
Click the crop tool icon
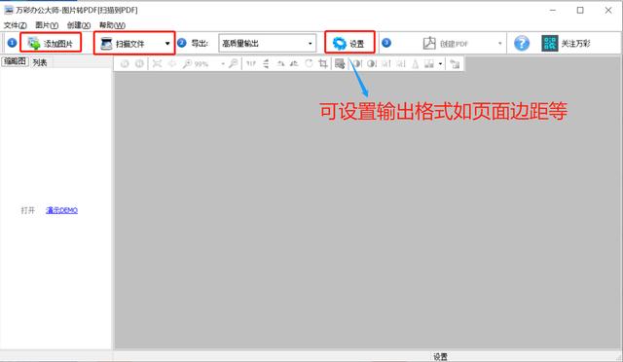click(x=323, y=63)
